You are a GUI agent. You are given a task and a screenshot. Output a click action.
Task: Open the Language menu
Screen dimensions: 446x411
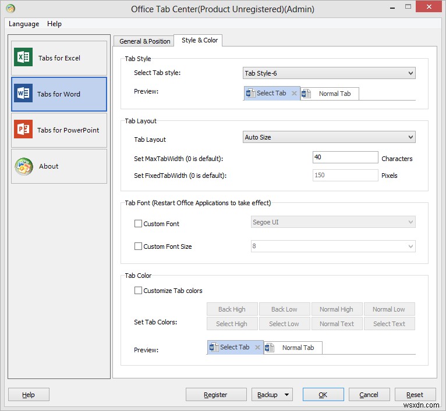24,24
